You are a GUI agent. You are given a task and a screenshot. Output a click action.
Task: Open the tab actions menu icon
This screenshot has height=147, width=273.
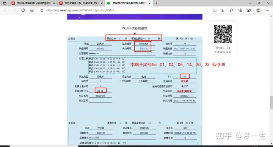coord(5,3)
